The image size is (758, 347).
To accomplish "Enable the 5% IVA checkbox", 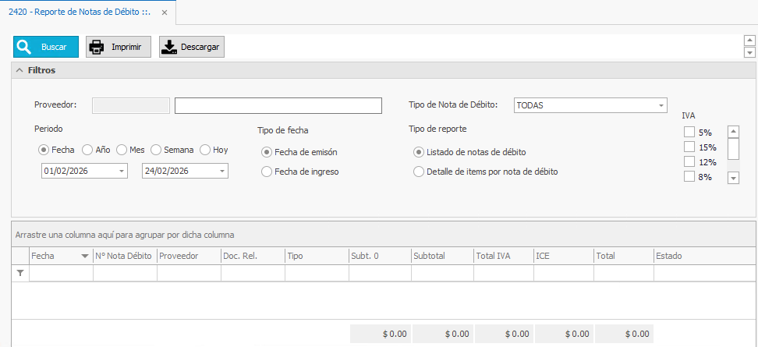I will (x=689, y=133).
